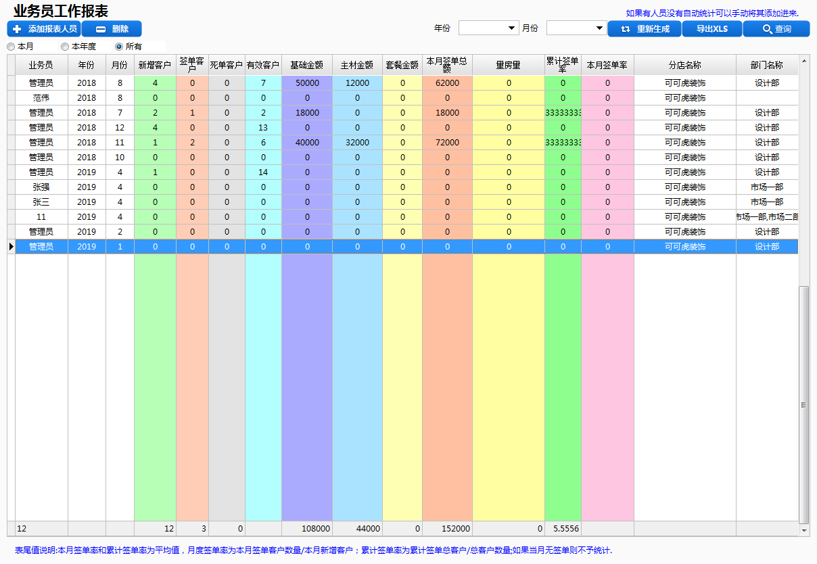Click the 50000 base amount cell
This screenshot has height=564, width=817.
click(x=307, y=83)
